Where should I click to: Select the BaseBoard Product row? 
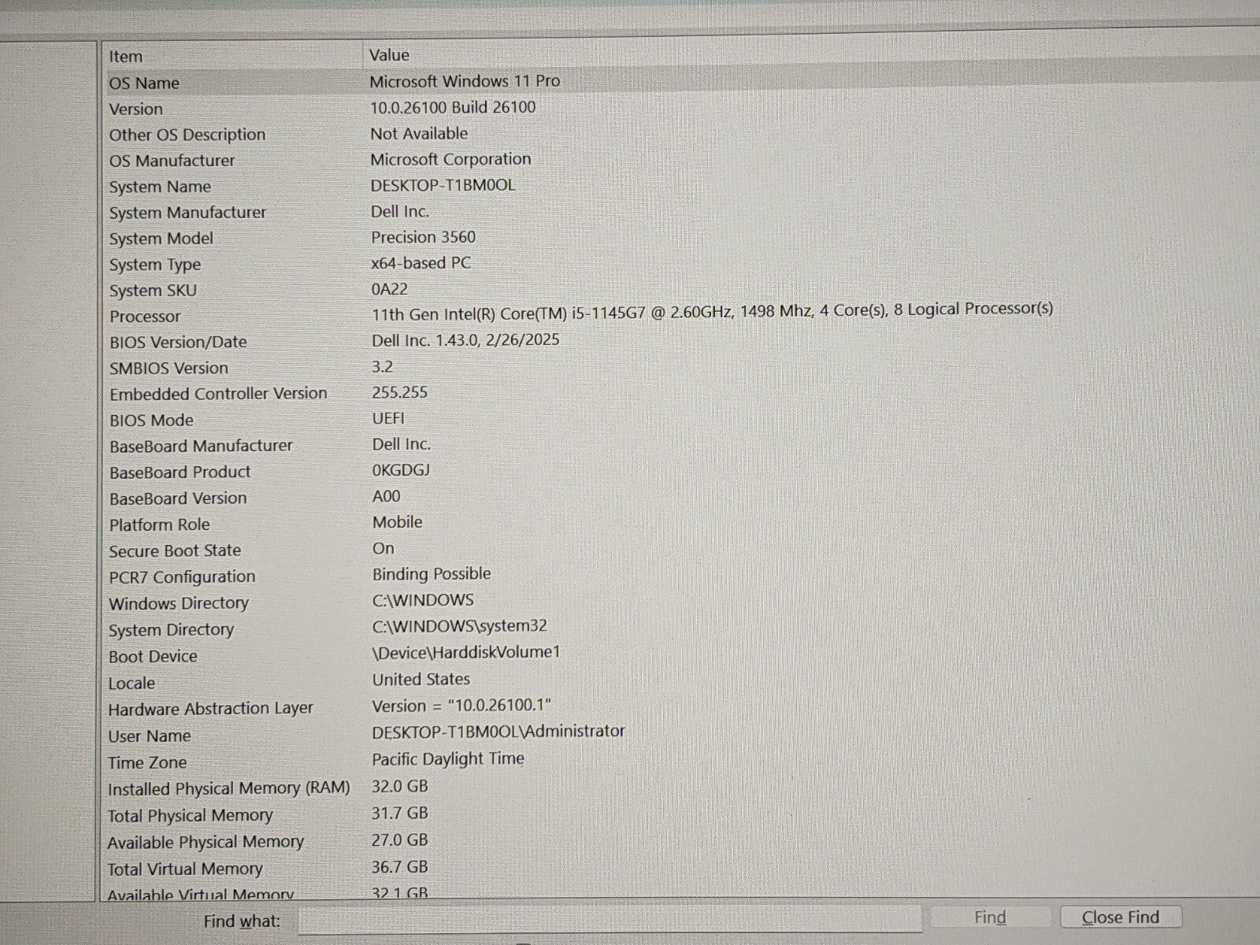point(180,472)
